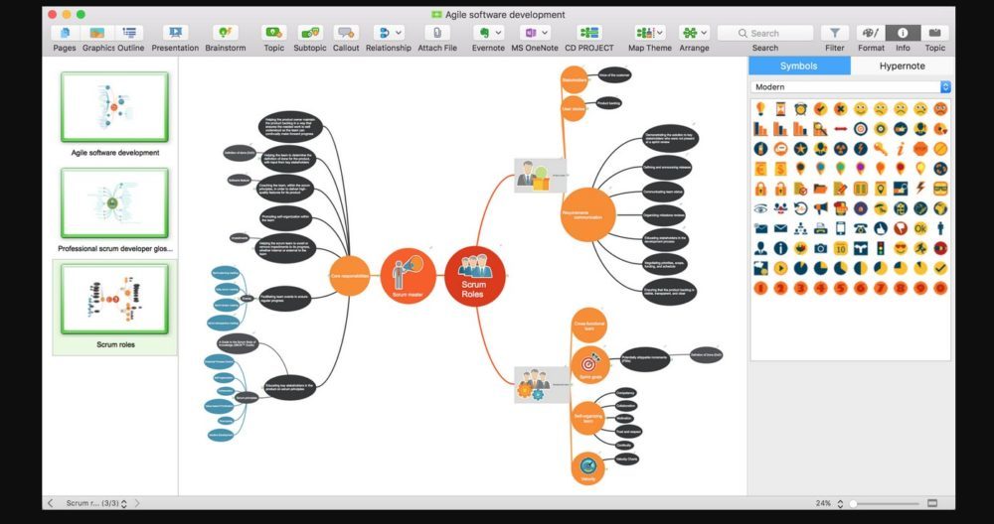Select the Symbols tab
994x524 pixels.
coord(799,66)
